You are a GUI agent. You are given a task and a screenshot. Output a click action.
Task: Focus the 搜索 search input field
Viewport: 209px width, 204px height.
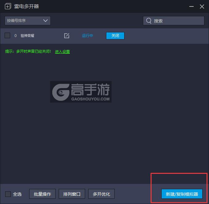[x=174, y=21]
